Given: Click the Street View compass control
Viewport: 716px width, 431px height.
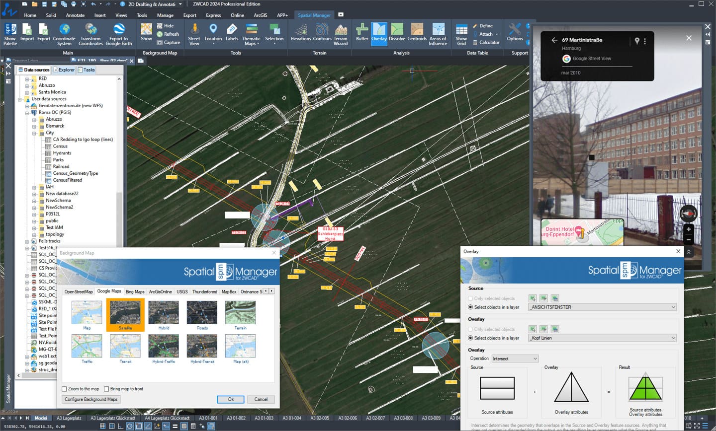Looking at the screenshot, I should (689, 214).
